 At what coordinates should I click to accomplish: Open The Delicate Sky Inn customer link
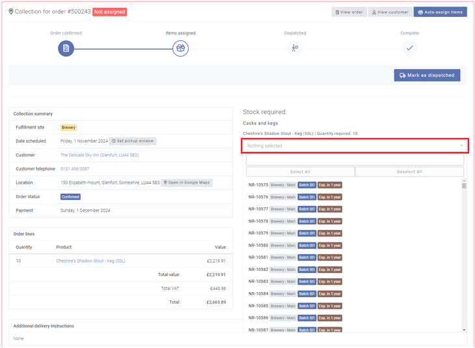pyautogui.click(x=99, y=155)
